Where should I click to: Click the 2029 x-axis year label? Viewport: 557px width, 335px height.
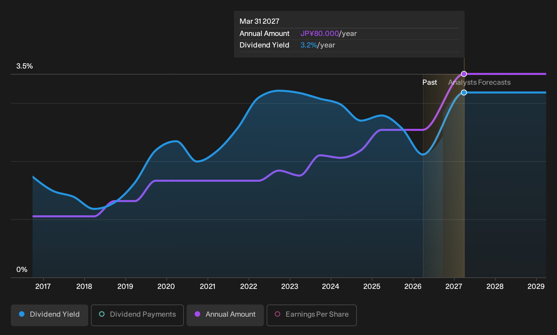coord(536,287)
